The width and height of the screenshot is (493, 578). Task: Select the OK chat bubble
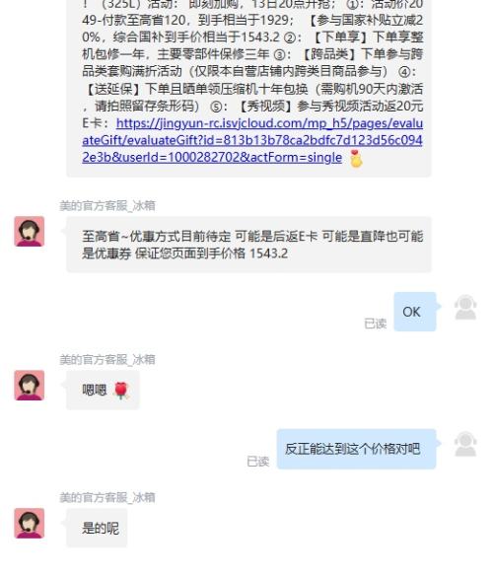[x=415, y=312]
